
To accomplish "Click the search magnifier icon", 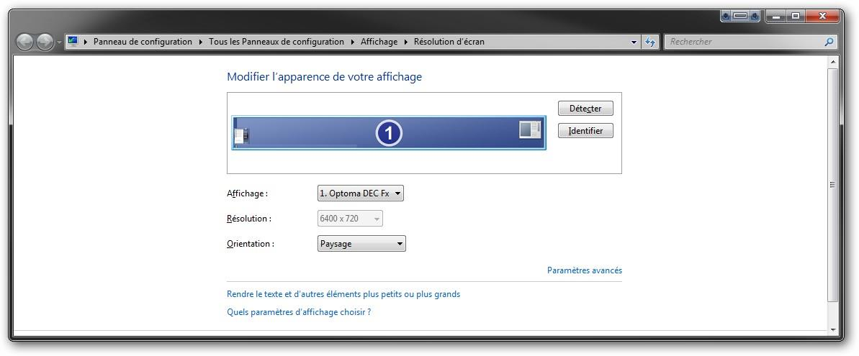I will pyautogui.click(x=829, y=42).
